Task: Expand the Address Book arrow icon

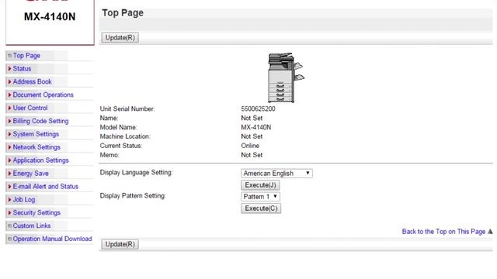Action: 9,81
